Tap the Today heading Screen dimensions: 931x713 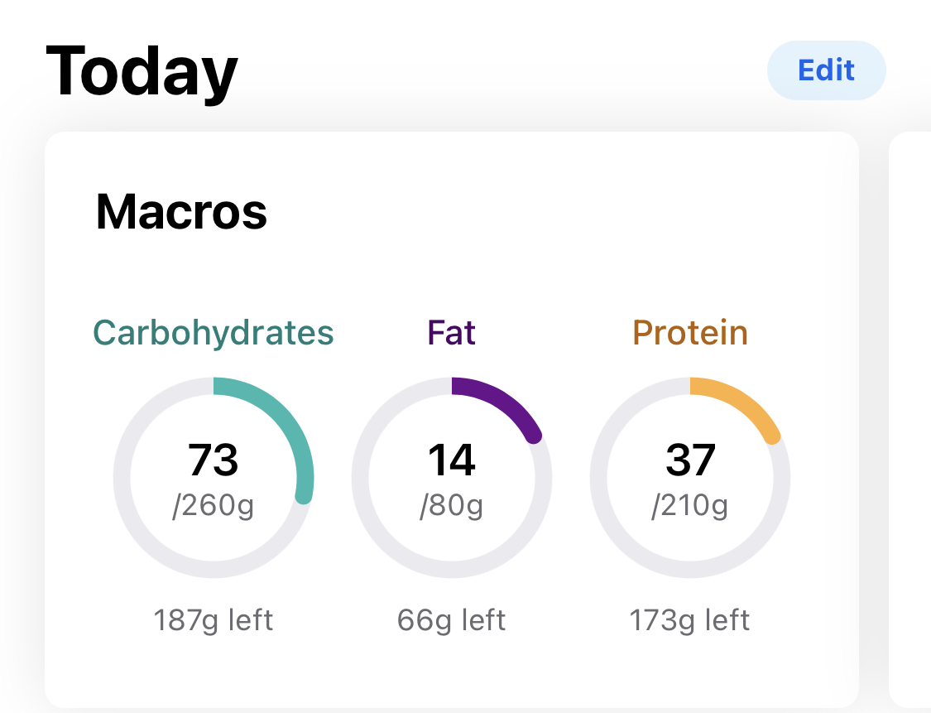[x=142, y=71]
